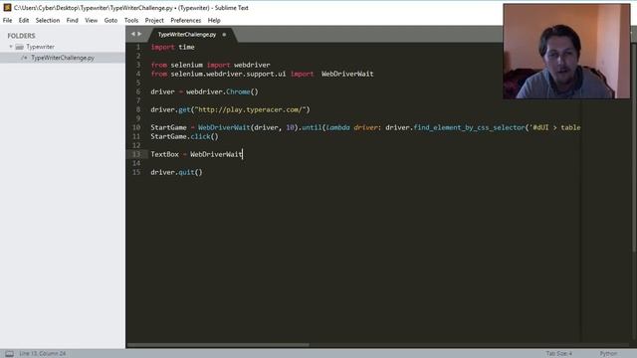Open the Preferences menu
The height and width of the screenshot is (358, 637).
tap(186, 20)
